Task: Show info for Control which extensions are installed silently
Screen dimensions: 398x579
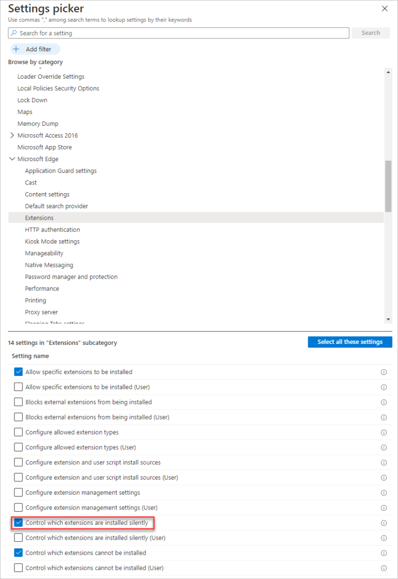Action: (383, 523)
